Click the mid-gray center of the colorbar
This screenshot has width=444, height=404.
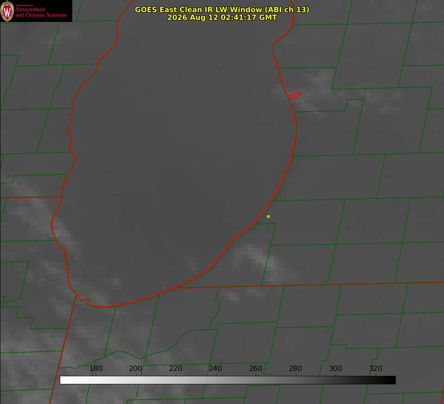tap(228, 380)
